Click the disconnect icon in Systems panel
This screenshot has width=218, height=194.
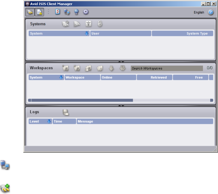coord(77,24)
